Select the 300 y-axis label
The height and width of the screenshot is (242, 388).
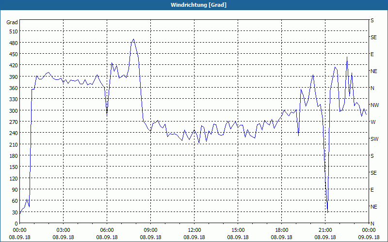[x=14, y=111]
